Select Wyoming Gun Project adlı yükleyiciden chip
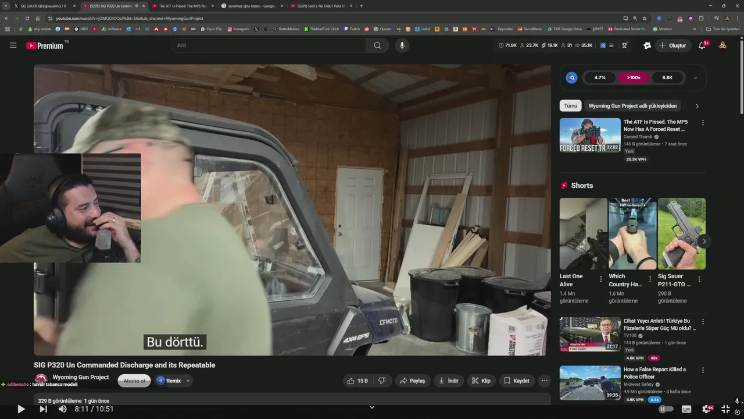 [x=632, y=106]
